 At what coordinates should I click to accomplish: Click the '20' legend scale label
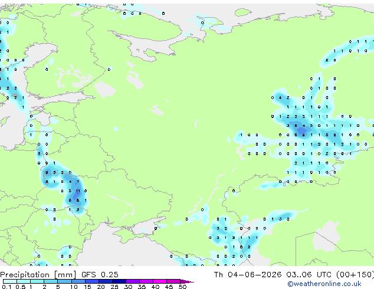tap(101, 287)
